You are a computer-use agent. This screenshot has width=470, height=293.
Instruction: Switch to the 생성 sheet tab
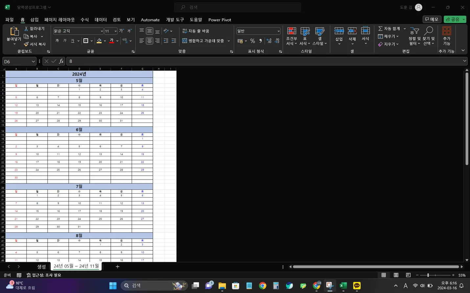pyautogui.click(x=41, y=266)
